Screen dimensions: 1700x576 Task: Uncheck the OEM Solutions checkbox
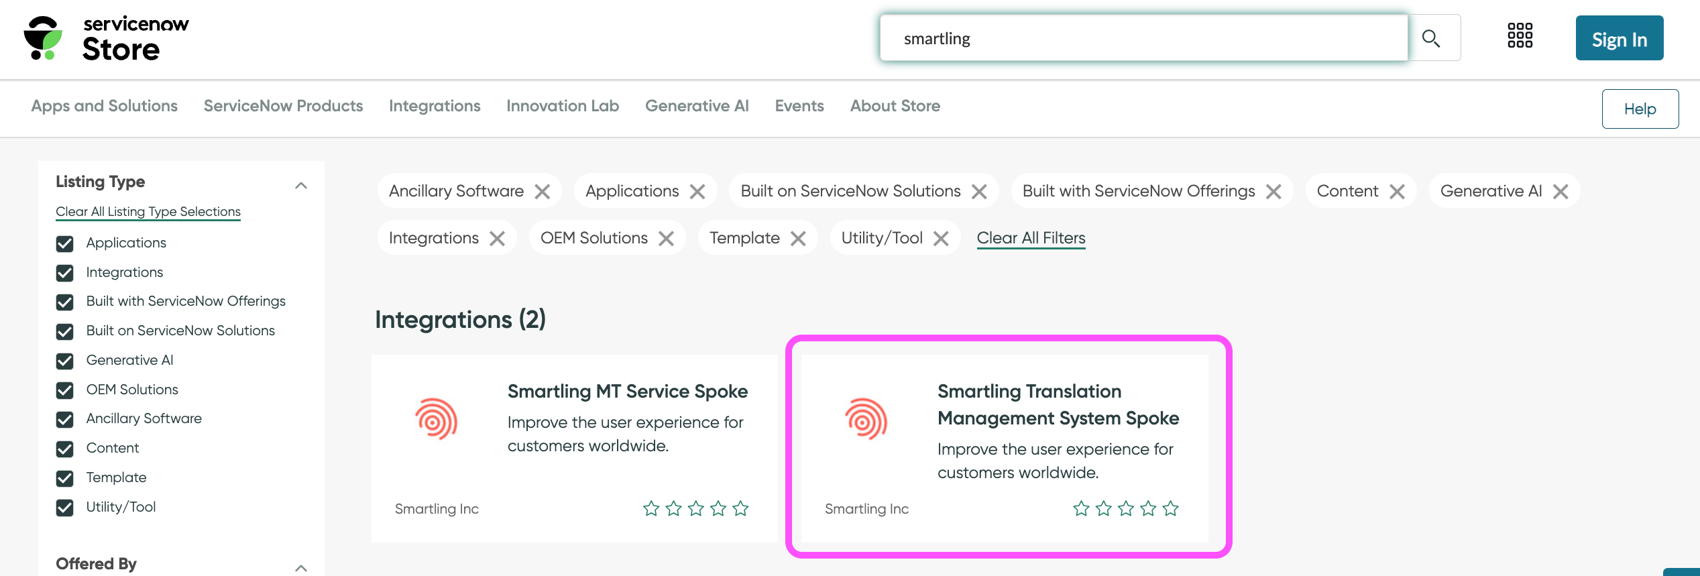[x=65, y=390]
